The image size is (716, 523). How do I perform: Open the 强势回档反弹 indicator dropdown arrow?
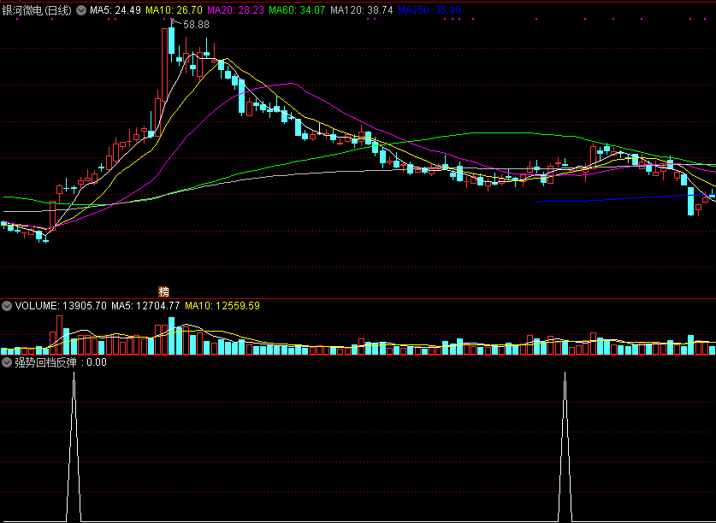click(x=7, y=363)
